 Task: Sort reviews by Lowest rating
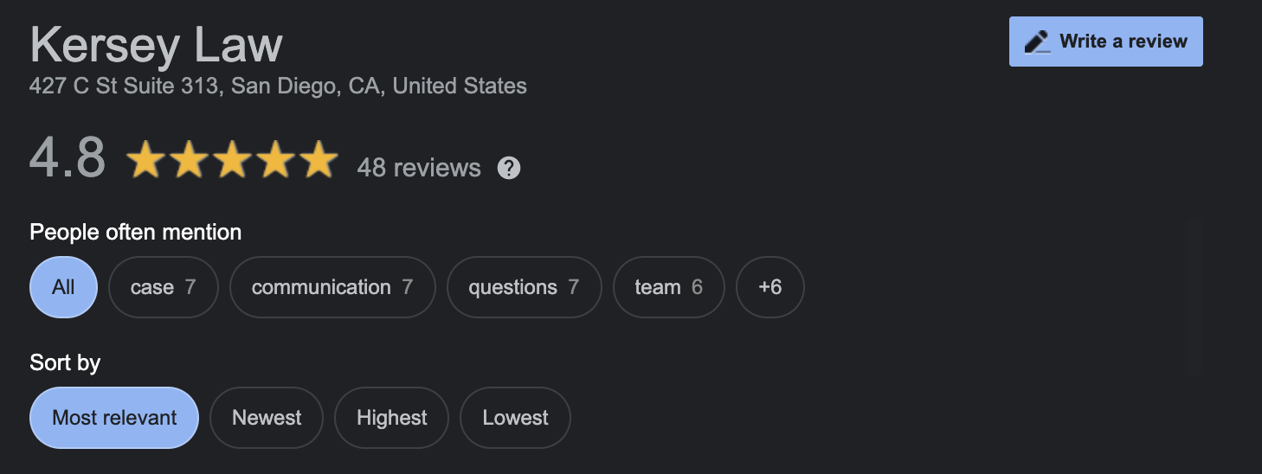pos(515,418)
